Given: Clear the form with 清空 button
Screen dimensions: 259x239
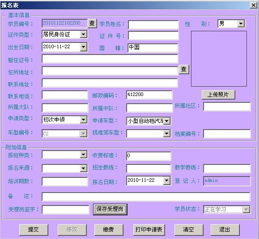Looking at the screenshot, I should point(189,230).
